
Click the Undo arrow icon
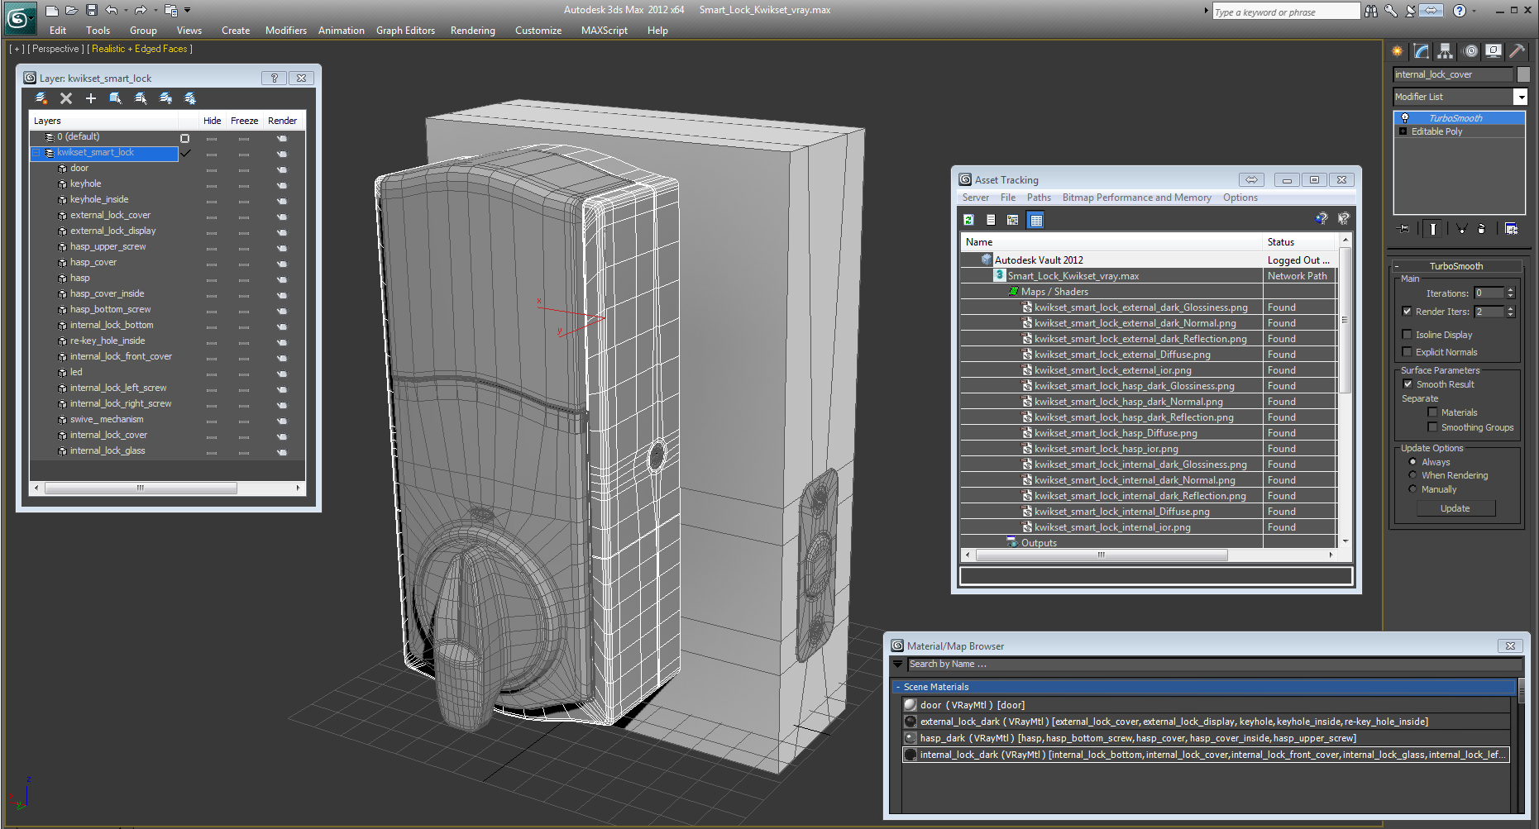point(111,11)
